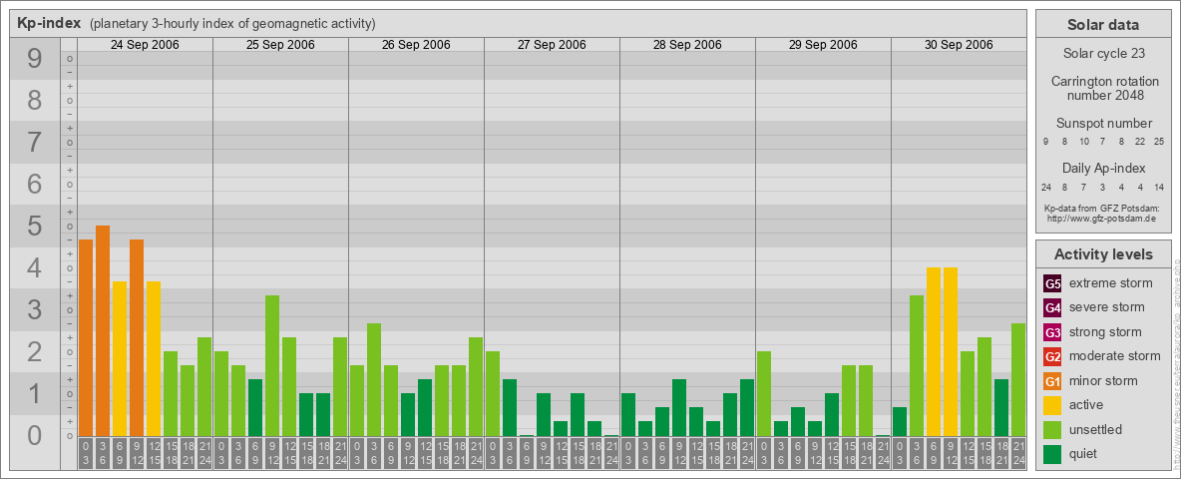Click the 27 Sep 2006 date header

(x=552, y=45)
